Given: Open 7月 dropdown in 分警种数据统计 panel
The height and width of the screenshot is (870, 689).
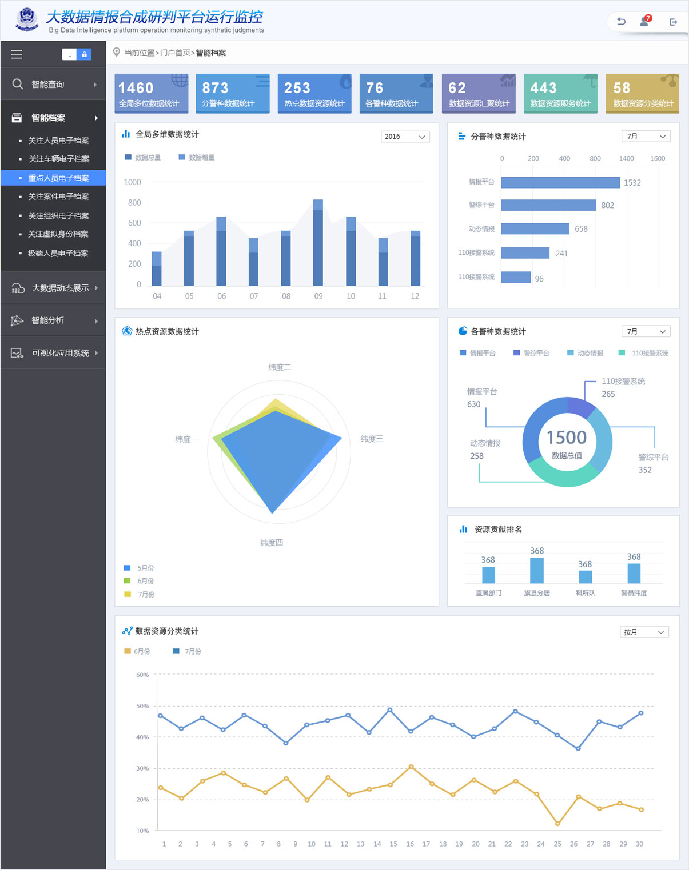Looking at the screenshot, I should click(x=646, y=137).
